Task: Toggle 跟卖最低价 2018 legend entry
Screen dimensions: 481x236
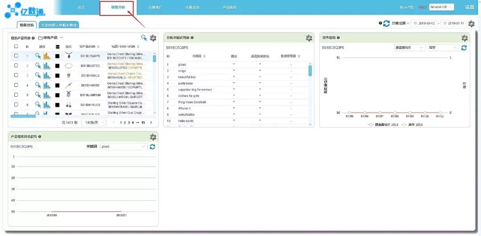Action: point(383,125)
